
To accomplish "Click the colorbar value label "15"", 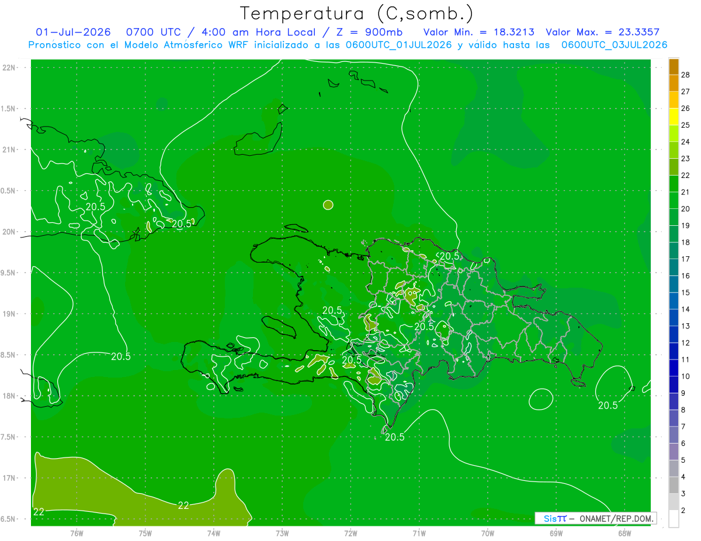I will (685, 292).
